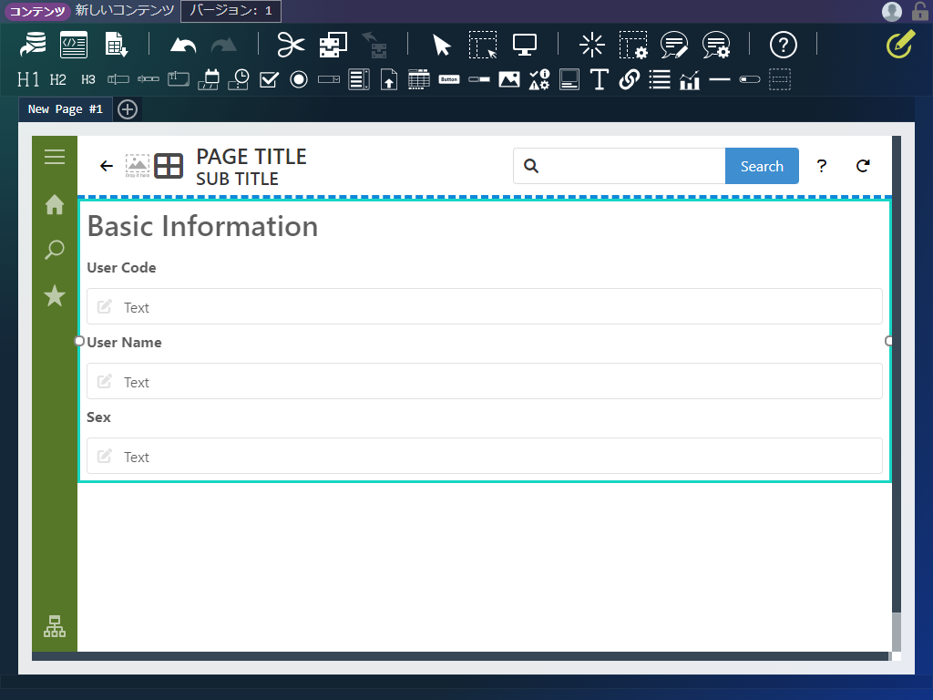Add a time picker component
The width and height of the screenshot is (933, 700).
pos(239,79)
